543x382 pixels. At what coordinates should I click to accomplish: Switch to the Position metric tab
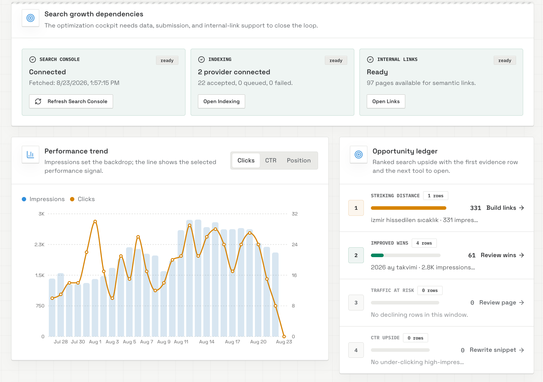tap(299, 161)
